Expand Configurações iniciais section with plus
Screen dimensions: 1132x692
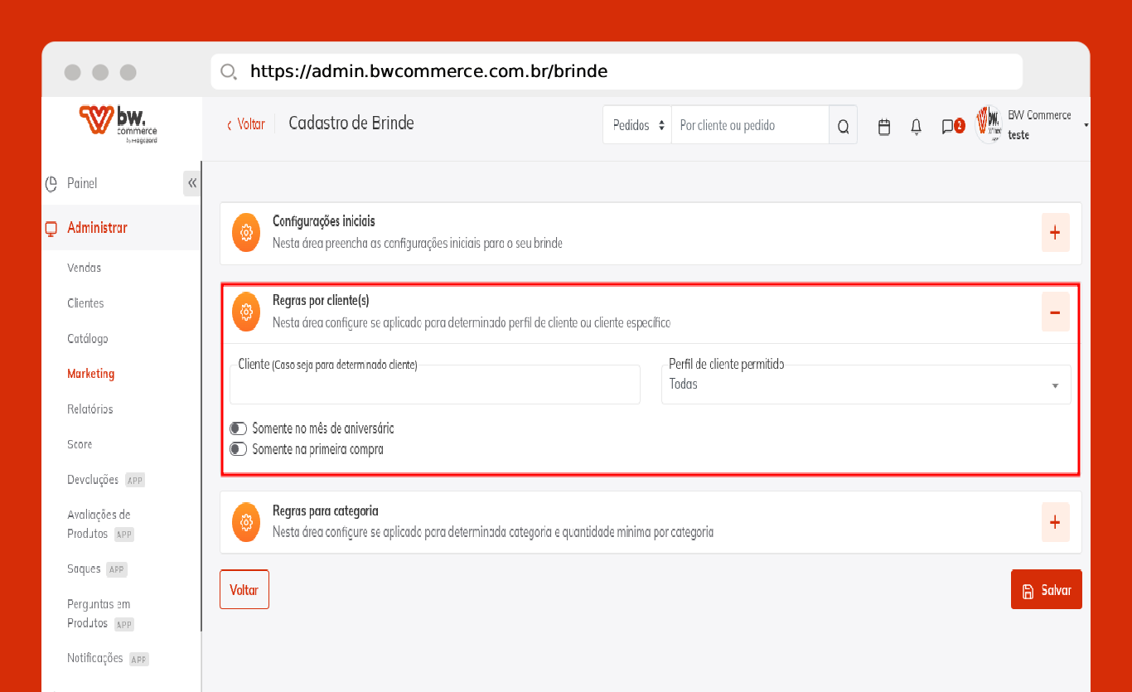[x=1055, y=233]
